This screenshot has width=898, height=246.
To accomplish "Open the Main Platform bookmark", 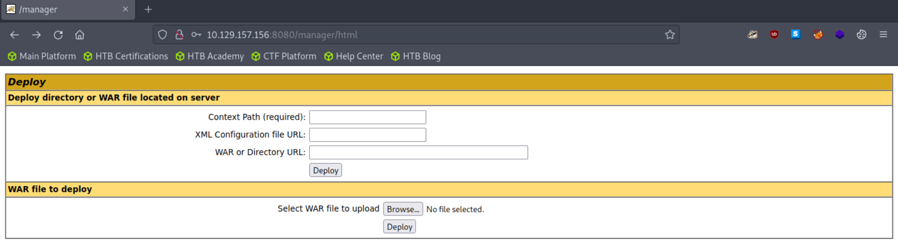I will coord(42,56).
